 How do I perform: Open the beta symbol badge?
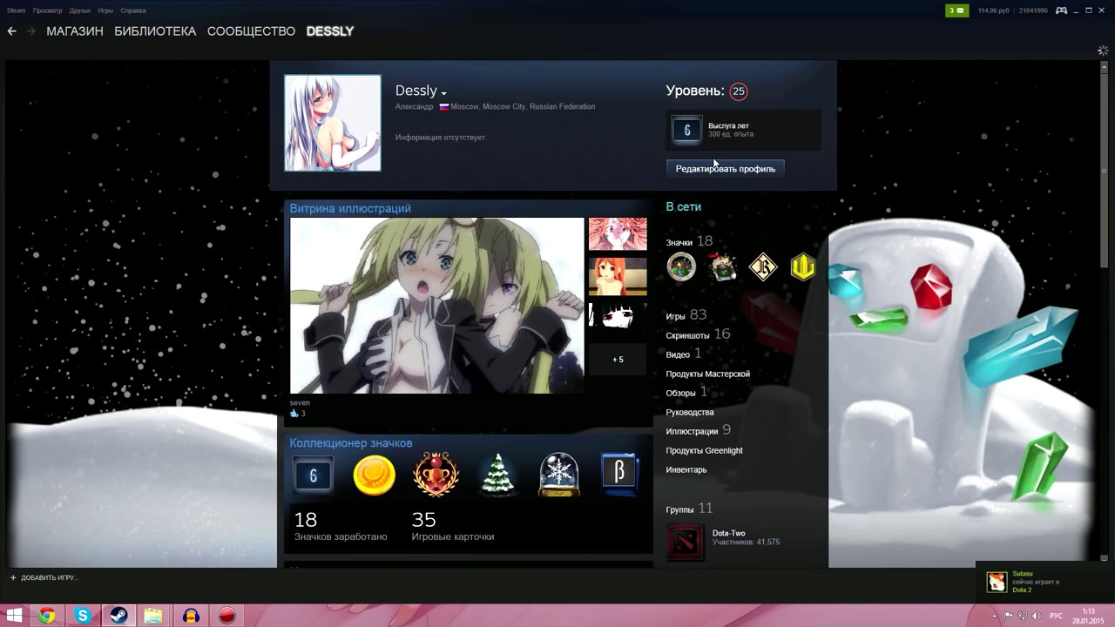pyautogui.click(x=619, y=475)
